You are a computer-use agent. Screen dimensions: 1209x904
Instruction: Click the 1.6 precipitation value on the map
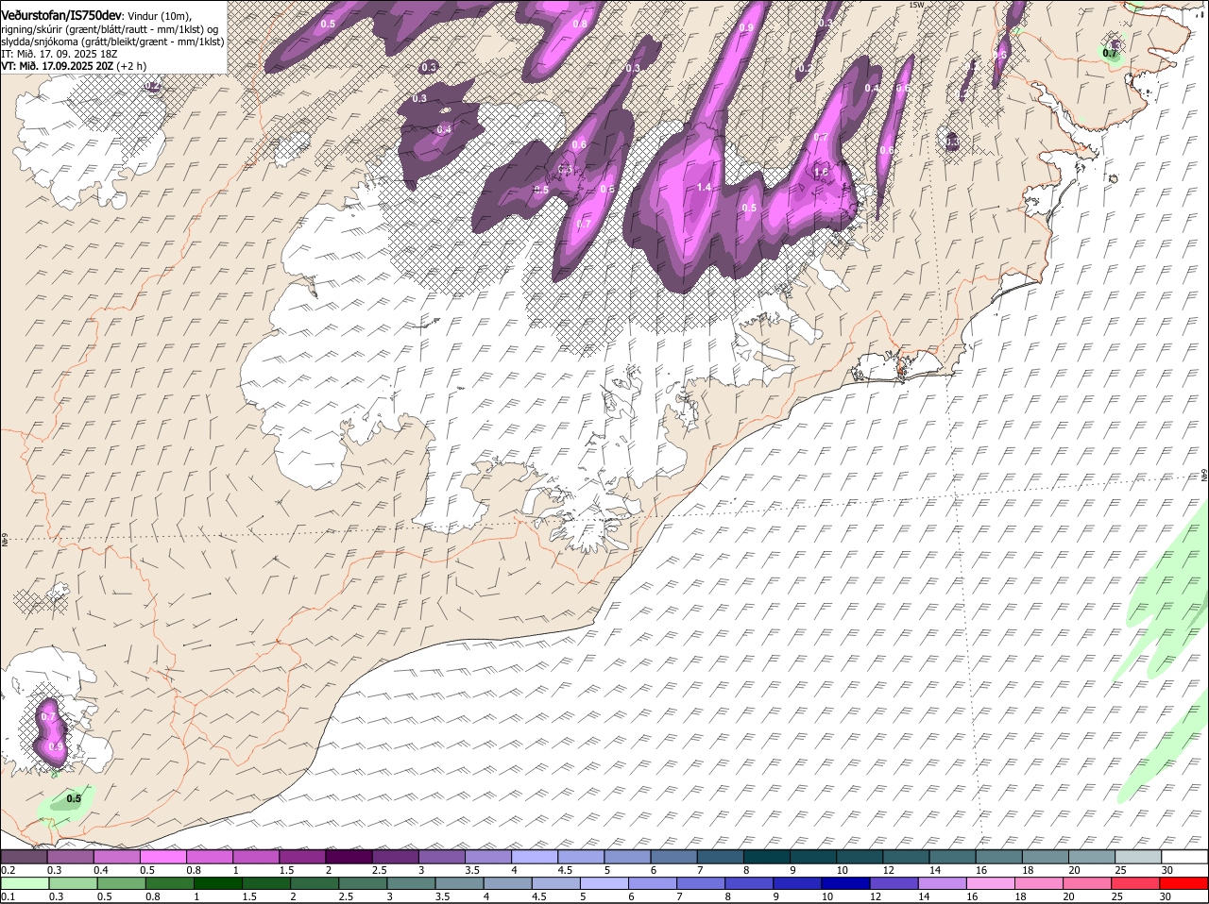point(821,172)
